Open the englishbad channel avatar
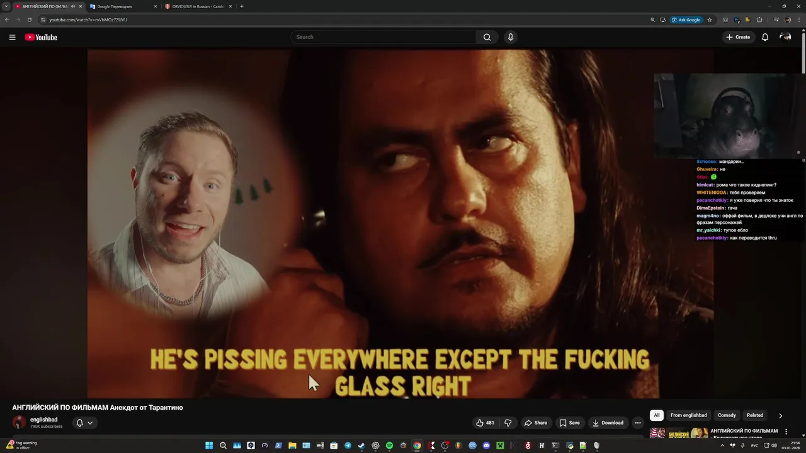The width and height of the screenshot is (806, 453). pyautogui.click(x=20, y=423)
